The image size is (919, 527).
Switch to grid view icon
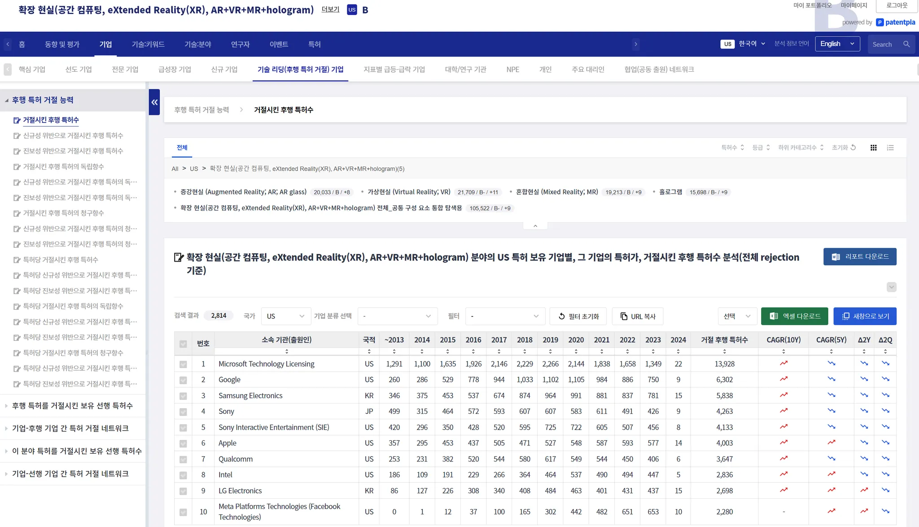tap(873, 148)
